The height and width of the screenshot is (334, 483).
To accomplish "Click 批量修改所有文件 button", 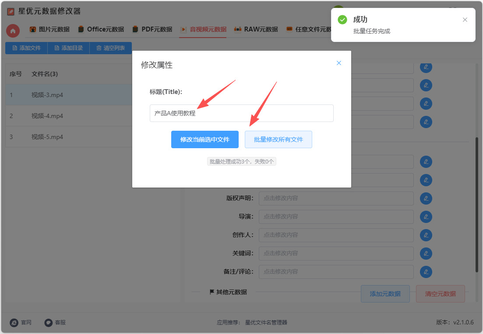I will tap(279, 139).
